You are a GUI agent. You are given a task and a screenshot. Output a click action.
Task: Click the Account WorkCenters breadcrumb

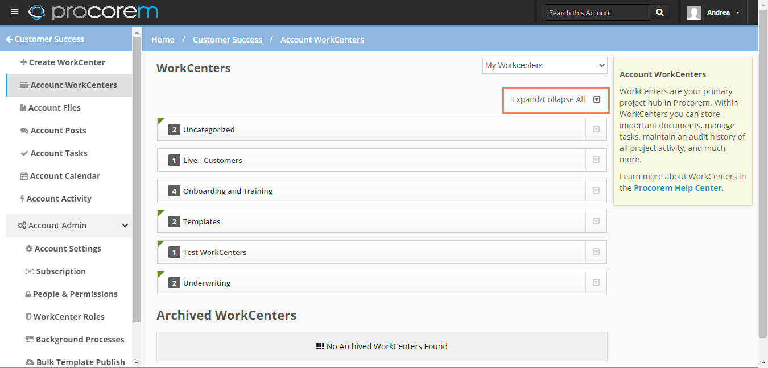coord(323,40)
